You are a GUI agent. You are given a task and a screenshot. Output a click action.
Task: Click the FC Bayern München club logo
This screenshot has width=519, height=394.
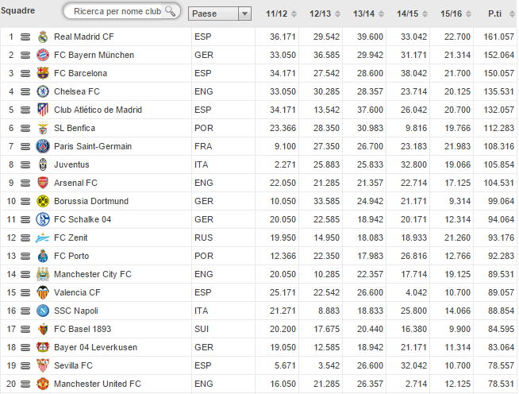point(42,55)
